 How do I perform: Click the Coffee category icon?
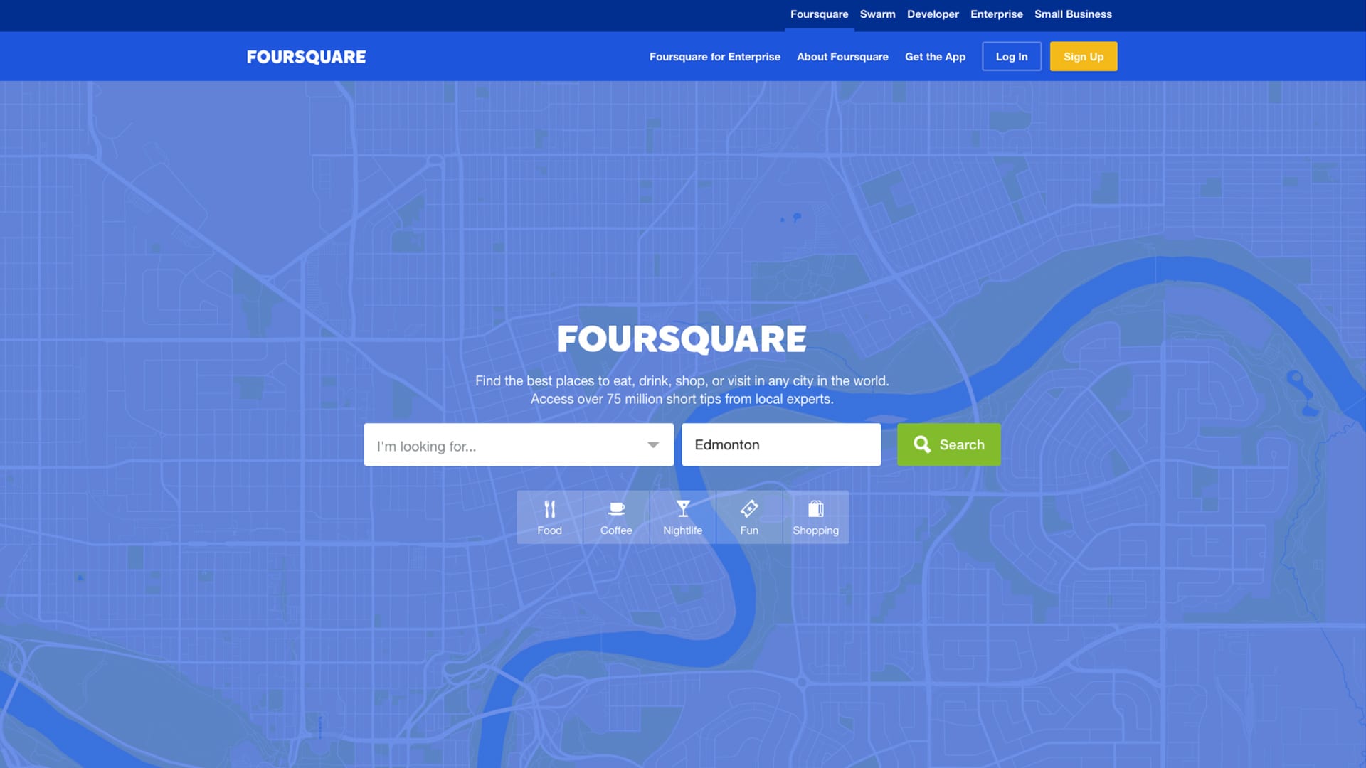pos(615,517)
